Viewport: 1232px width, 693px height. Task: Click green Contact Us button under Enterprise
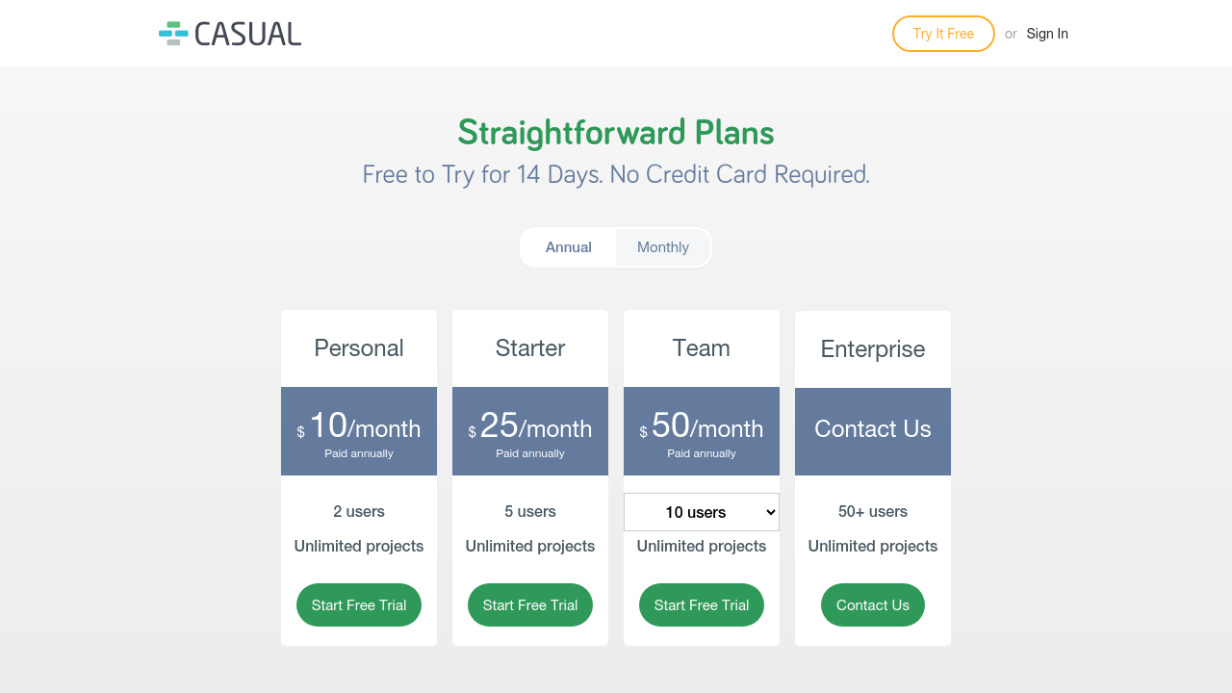pyautogui.click(x=873, y=605)
